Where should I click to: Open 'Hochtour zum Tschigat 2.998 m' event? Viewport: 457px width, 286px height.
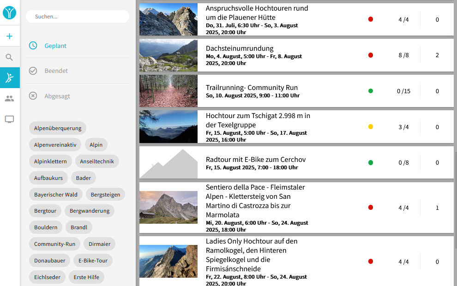258,120
